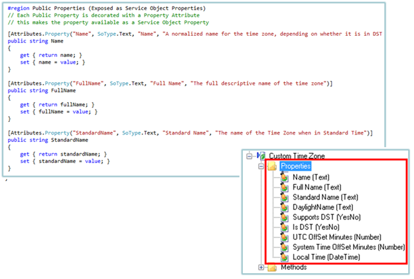Image resolution: width=414 pixels, height=279 pixels.
Task: Select System Time OffSet Minutes (Number) property
Action: pyautogui.click(x=348, y=247)
